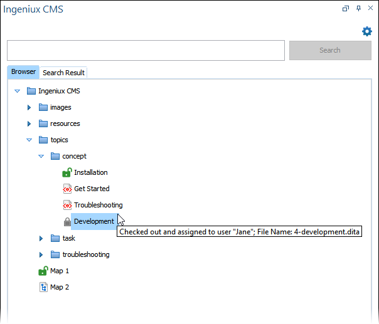Click the concept folder icon
The width and height of the screenshot is (379, 324).
tap(55, 156)
